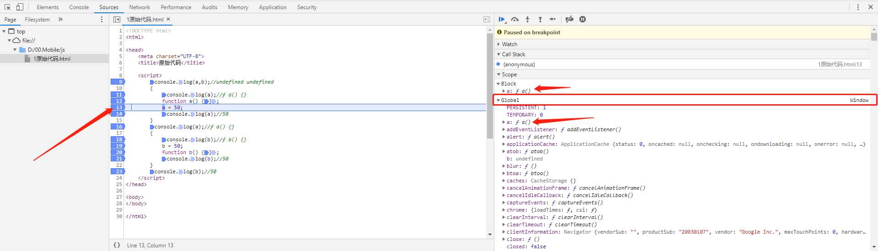Activate the inspect element picker icon
This screenshot has height=251, width=878.
click(x=7, y=7)
